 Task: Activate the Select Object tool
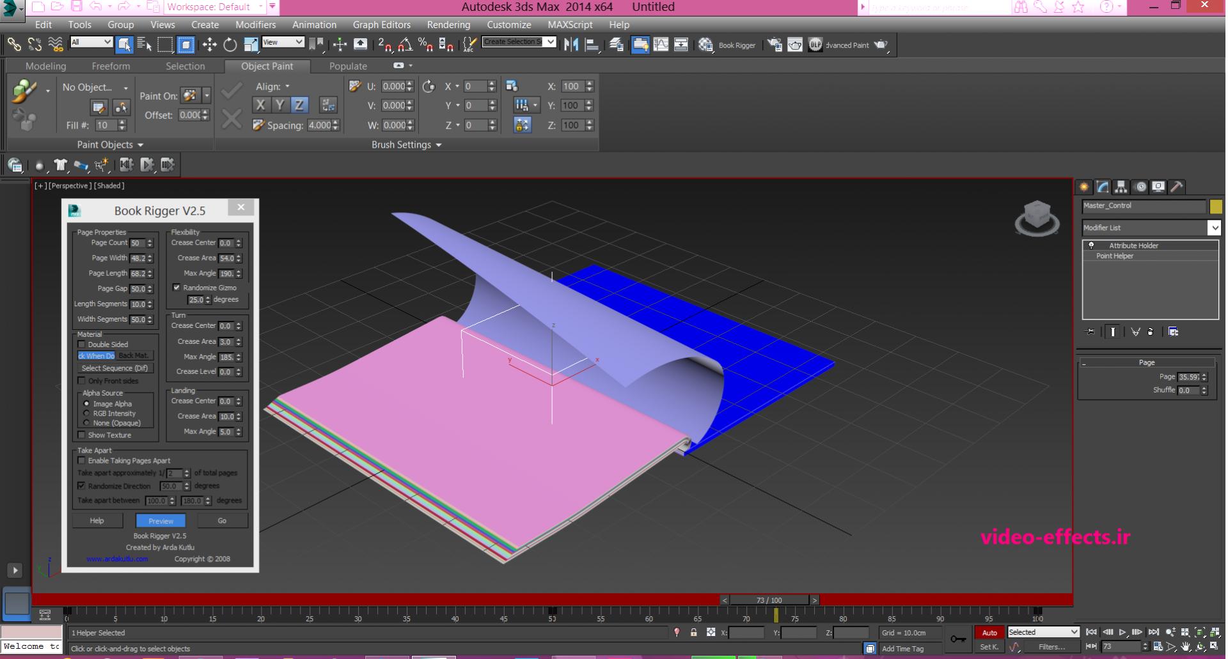coord(125,44)
